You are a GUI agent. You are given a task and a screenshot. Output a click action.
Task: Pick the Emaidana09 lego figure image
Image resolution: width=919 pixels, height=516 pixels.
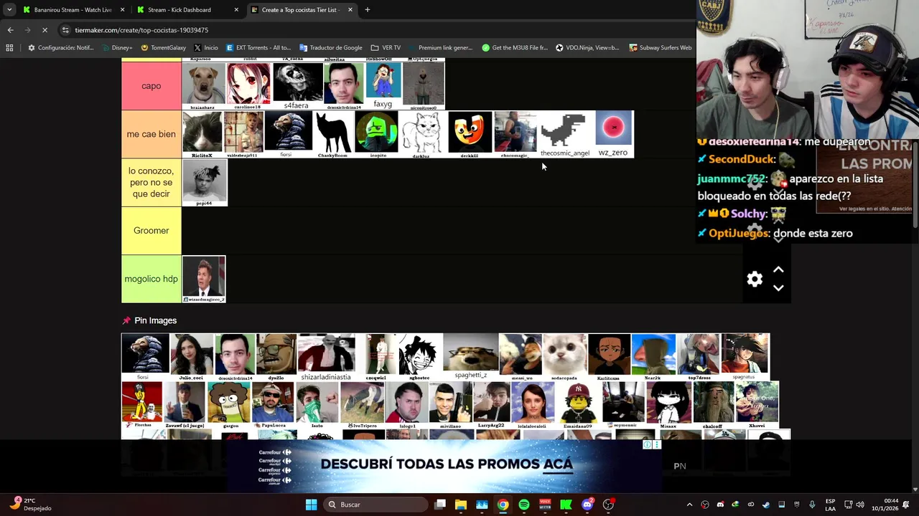[x=578, y=405]
